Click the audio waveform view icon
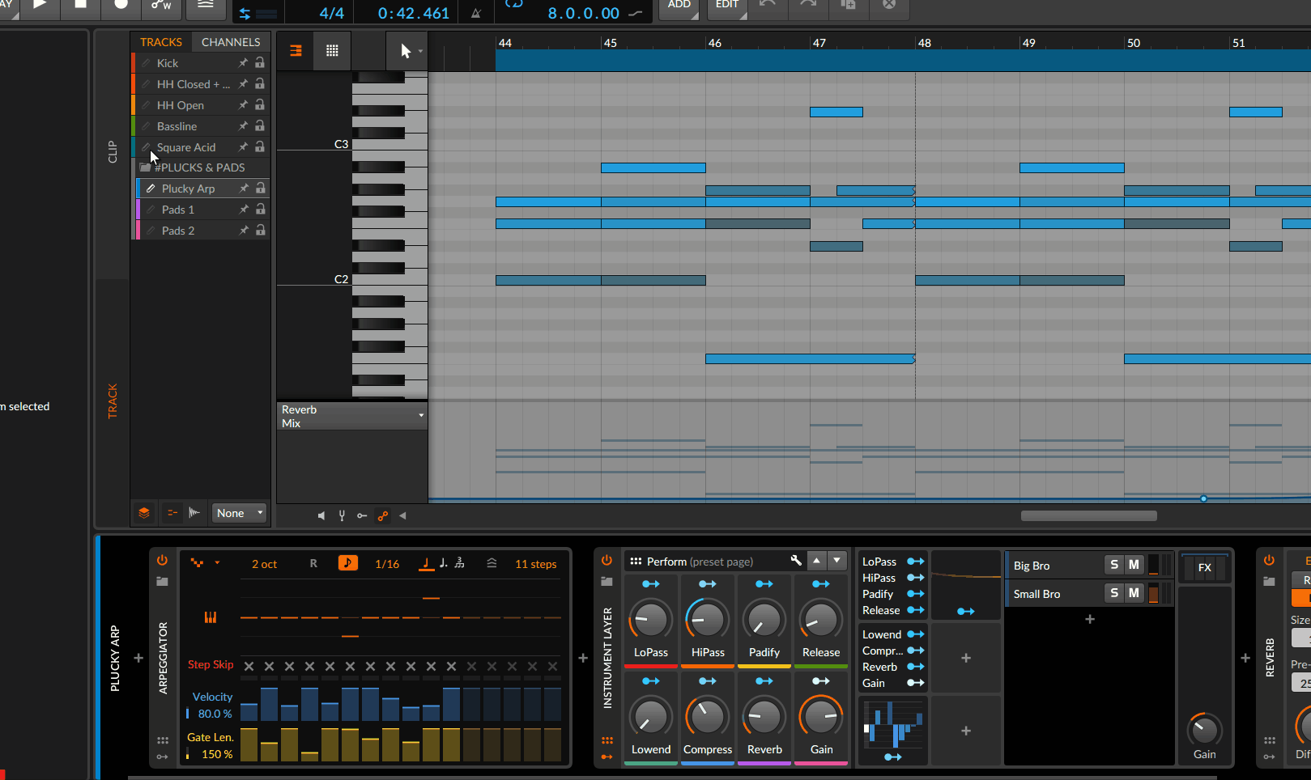The height and width of the screenshot is (780, 1311). click(x=194, y=513)
